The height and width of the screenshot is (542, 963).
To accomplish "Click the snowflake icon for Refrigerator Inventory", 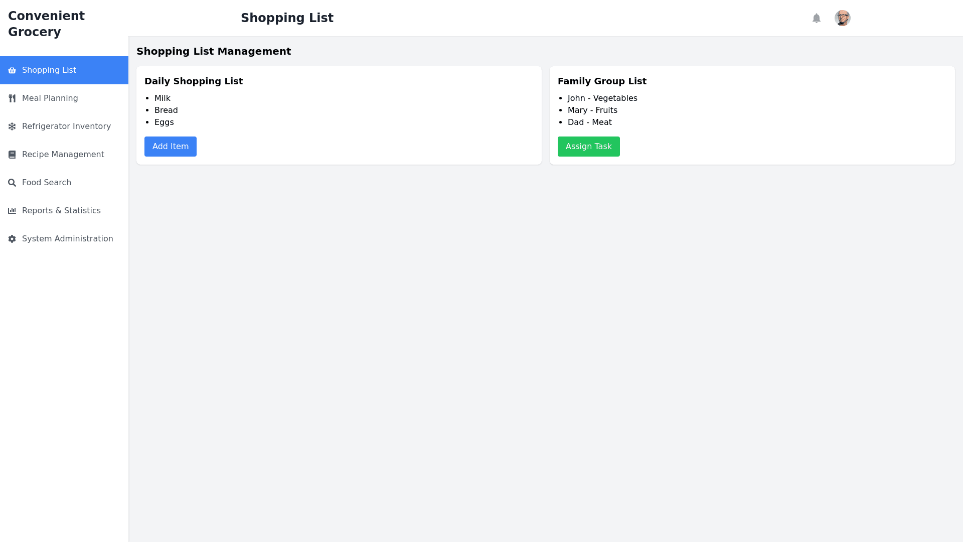I will coord(12,126).
